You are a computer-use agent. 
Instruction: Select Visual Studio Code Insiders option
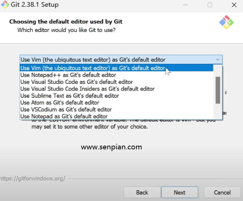click(87, 89)
